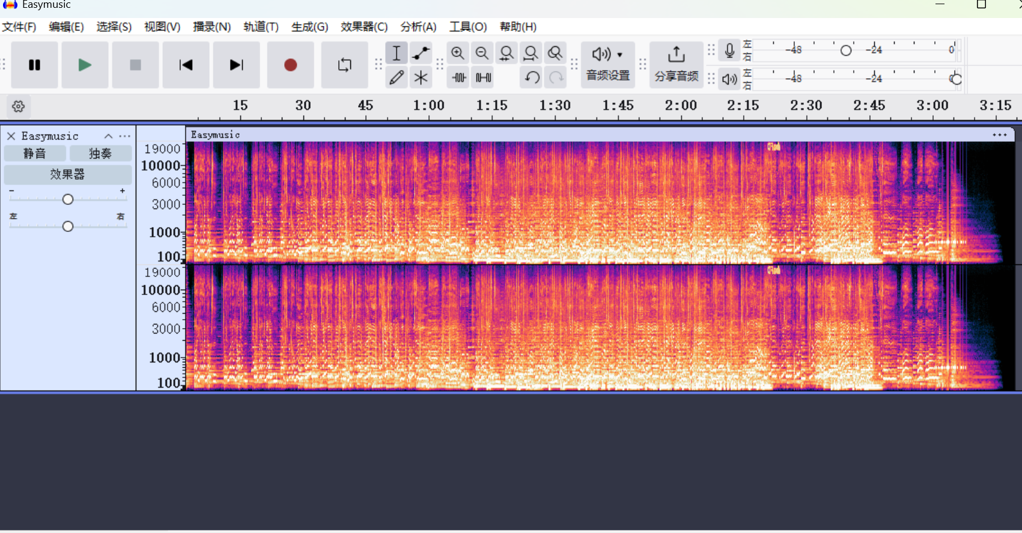This screenshot has height=533, width=1022.
Task: Open the 效果器(C) menu
Action: point(364,27)
